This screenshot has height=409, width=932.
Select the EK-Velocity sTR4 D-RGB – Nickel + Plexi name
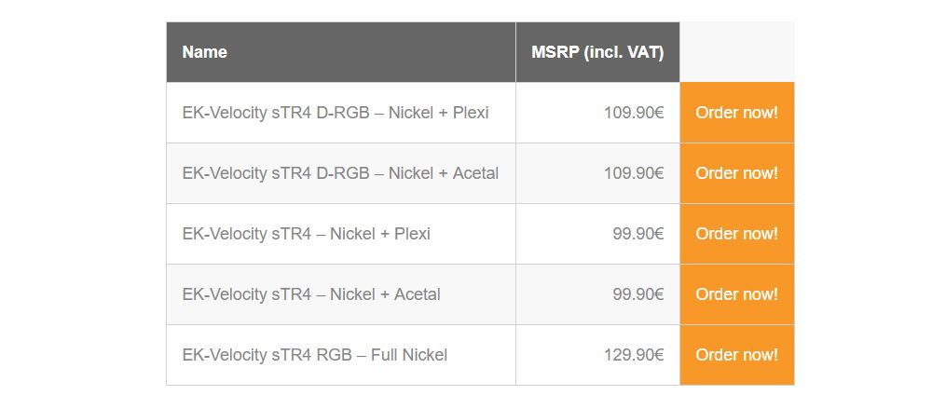(336, 113)
